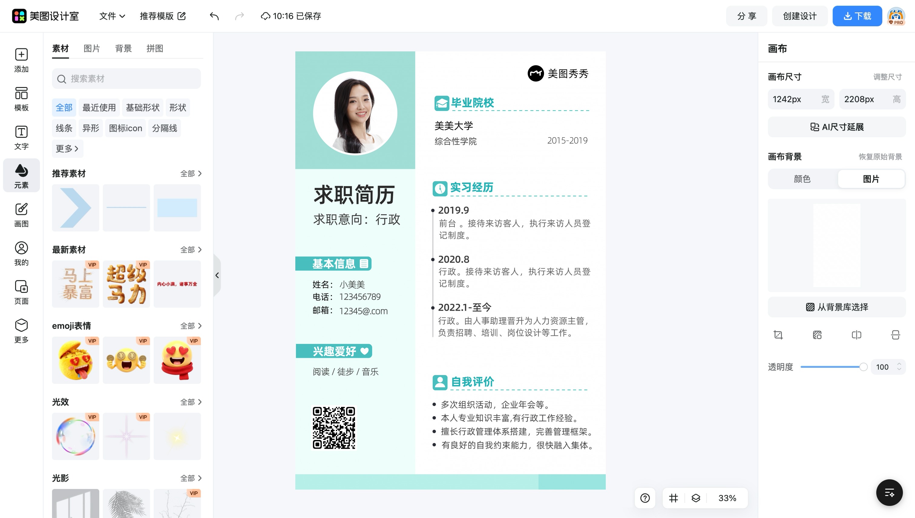
Task: Click the 分享 button
Action: point(746,16)
